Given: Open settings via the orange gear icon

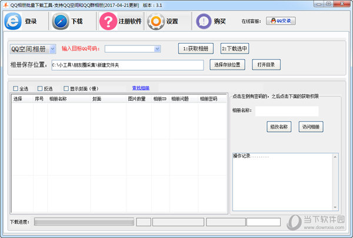Looking at the screenshot, I should (156, 21).
